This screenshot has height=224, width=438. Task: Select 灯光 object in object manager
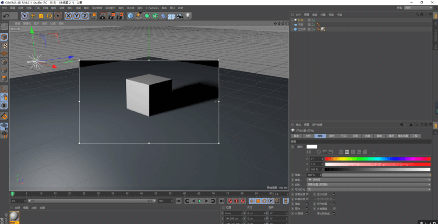pyautogui.click(x=300, y=20)
